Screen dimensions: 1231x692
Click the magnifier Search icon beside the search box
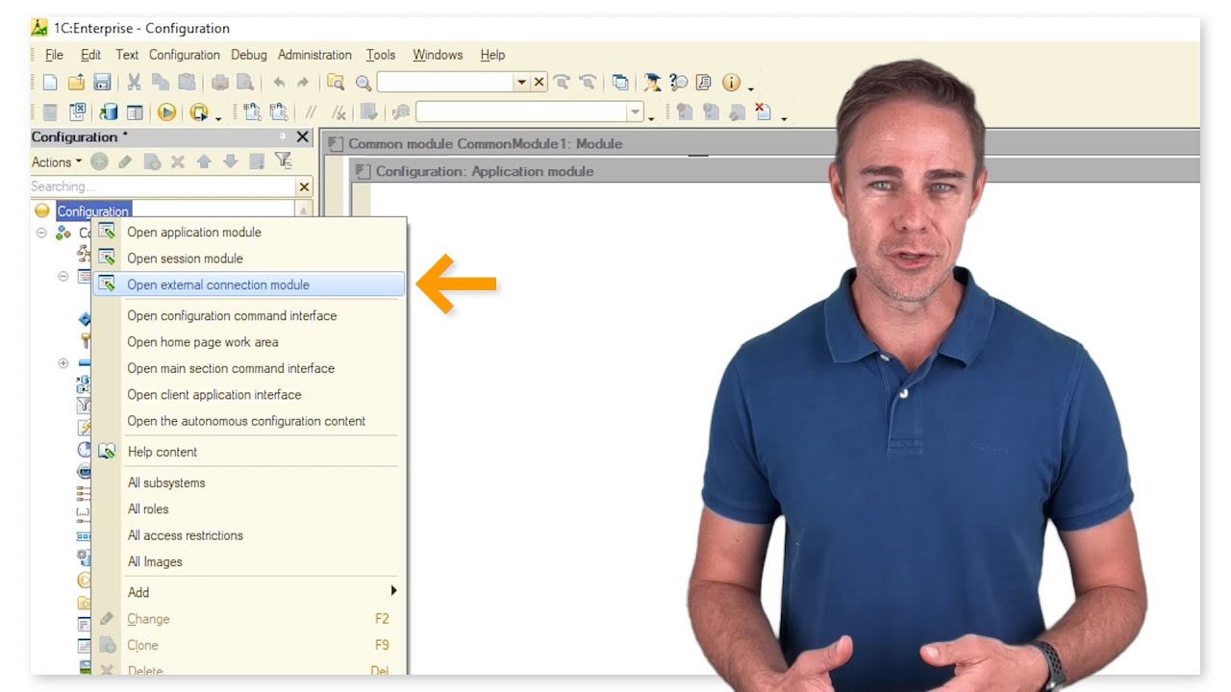pyautogui.click(x=364, y=83)
